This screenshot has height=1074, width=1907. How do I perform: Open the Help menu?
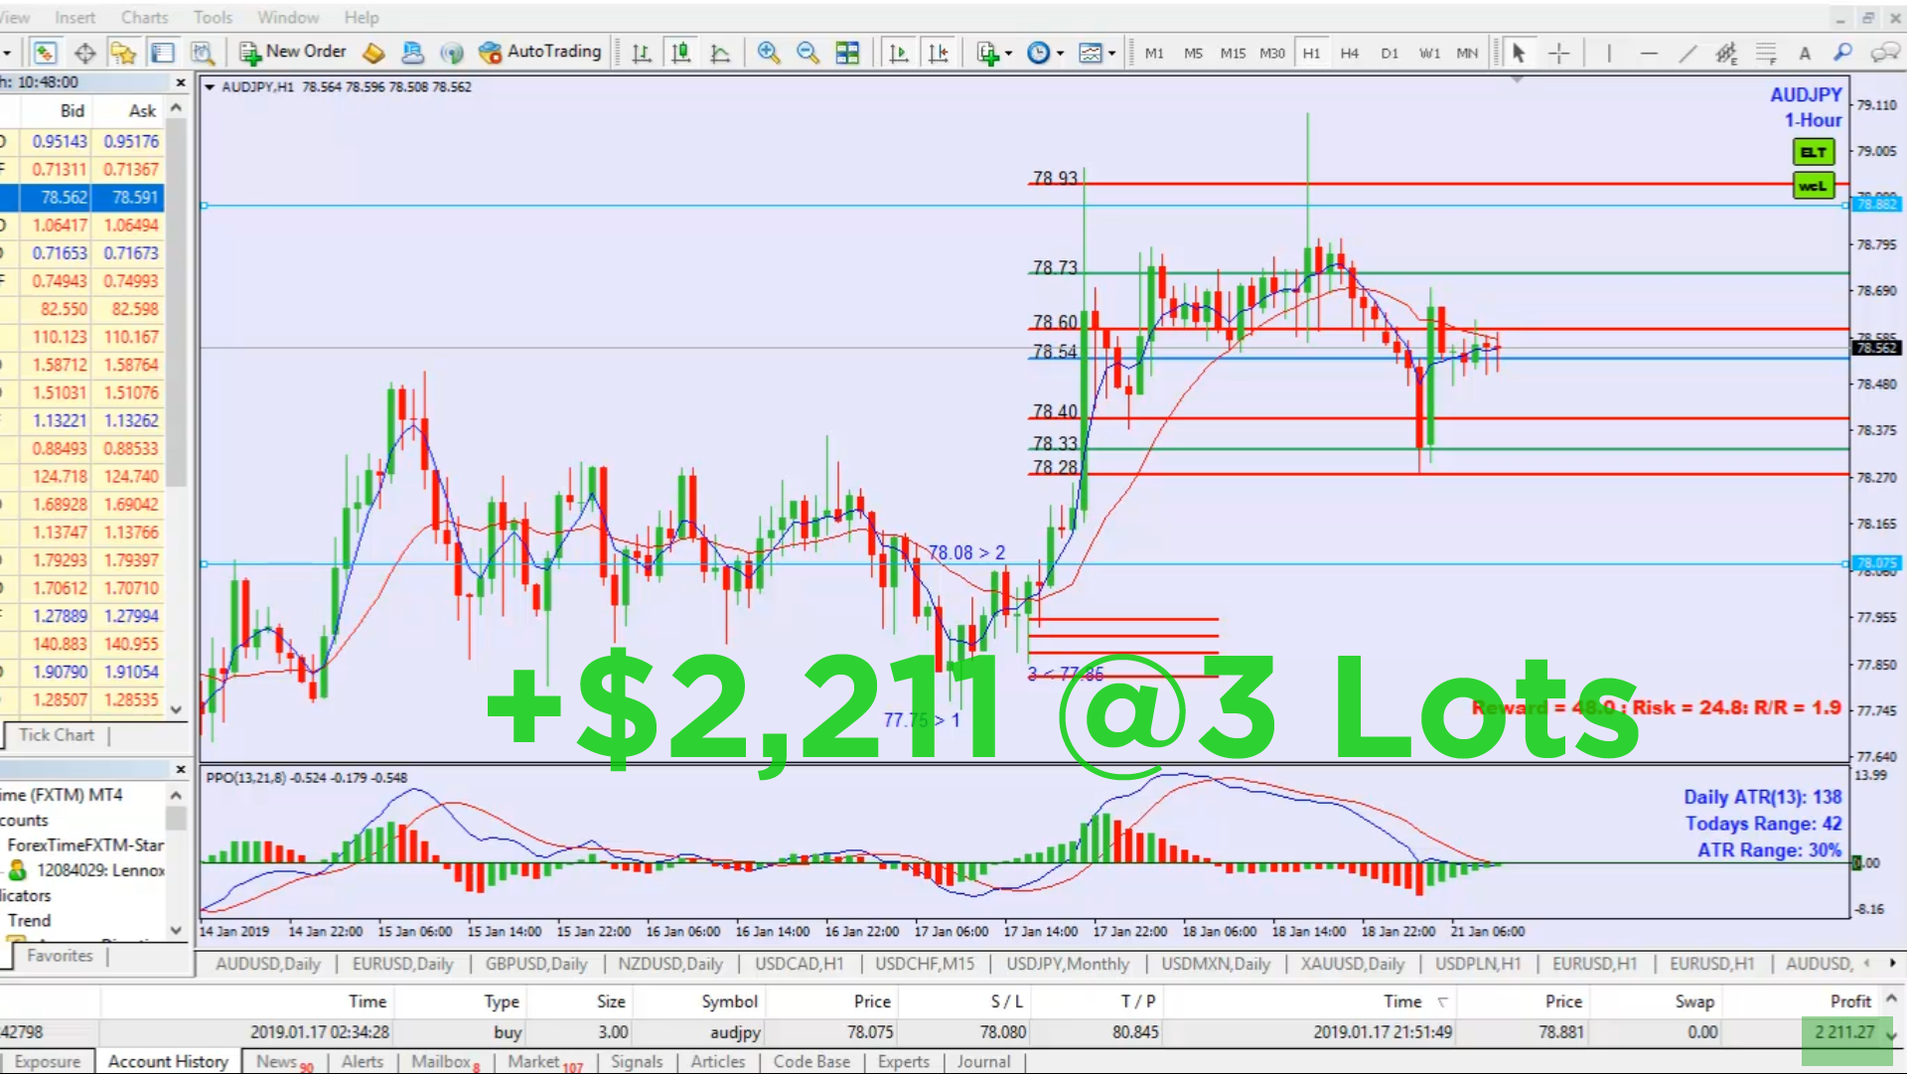click(362, 17)
